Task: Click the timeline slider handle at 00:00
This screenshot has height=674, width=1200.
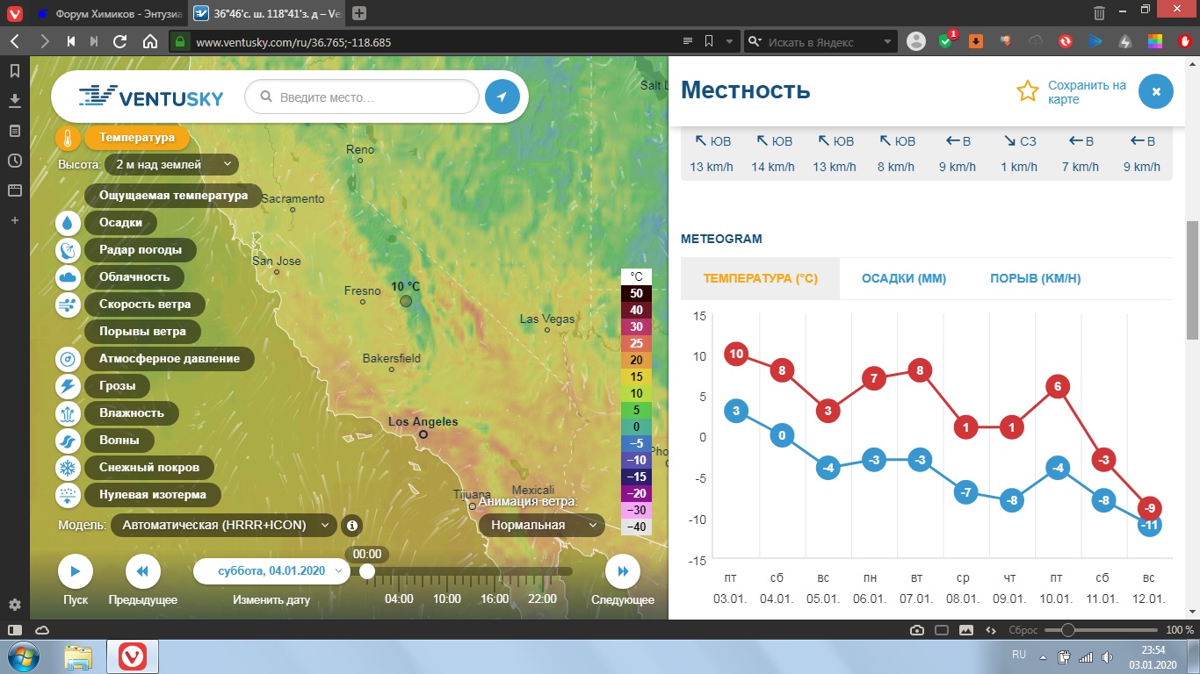Action: (x=367, y=572)
